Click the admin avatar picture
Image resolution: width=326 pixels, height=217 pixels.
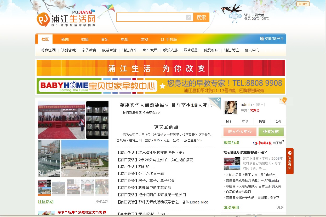point(231,108)
